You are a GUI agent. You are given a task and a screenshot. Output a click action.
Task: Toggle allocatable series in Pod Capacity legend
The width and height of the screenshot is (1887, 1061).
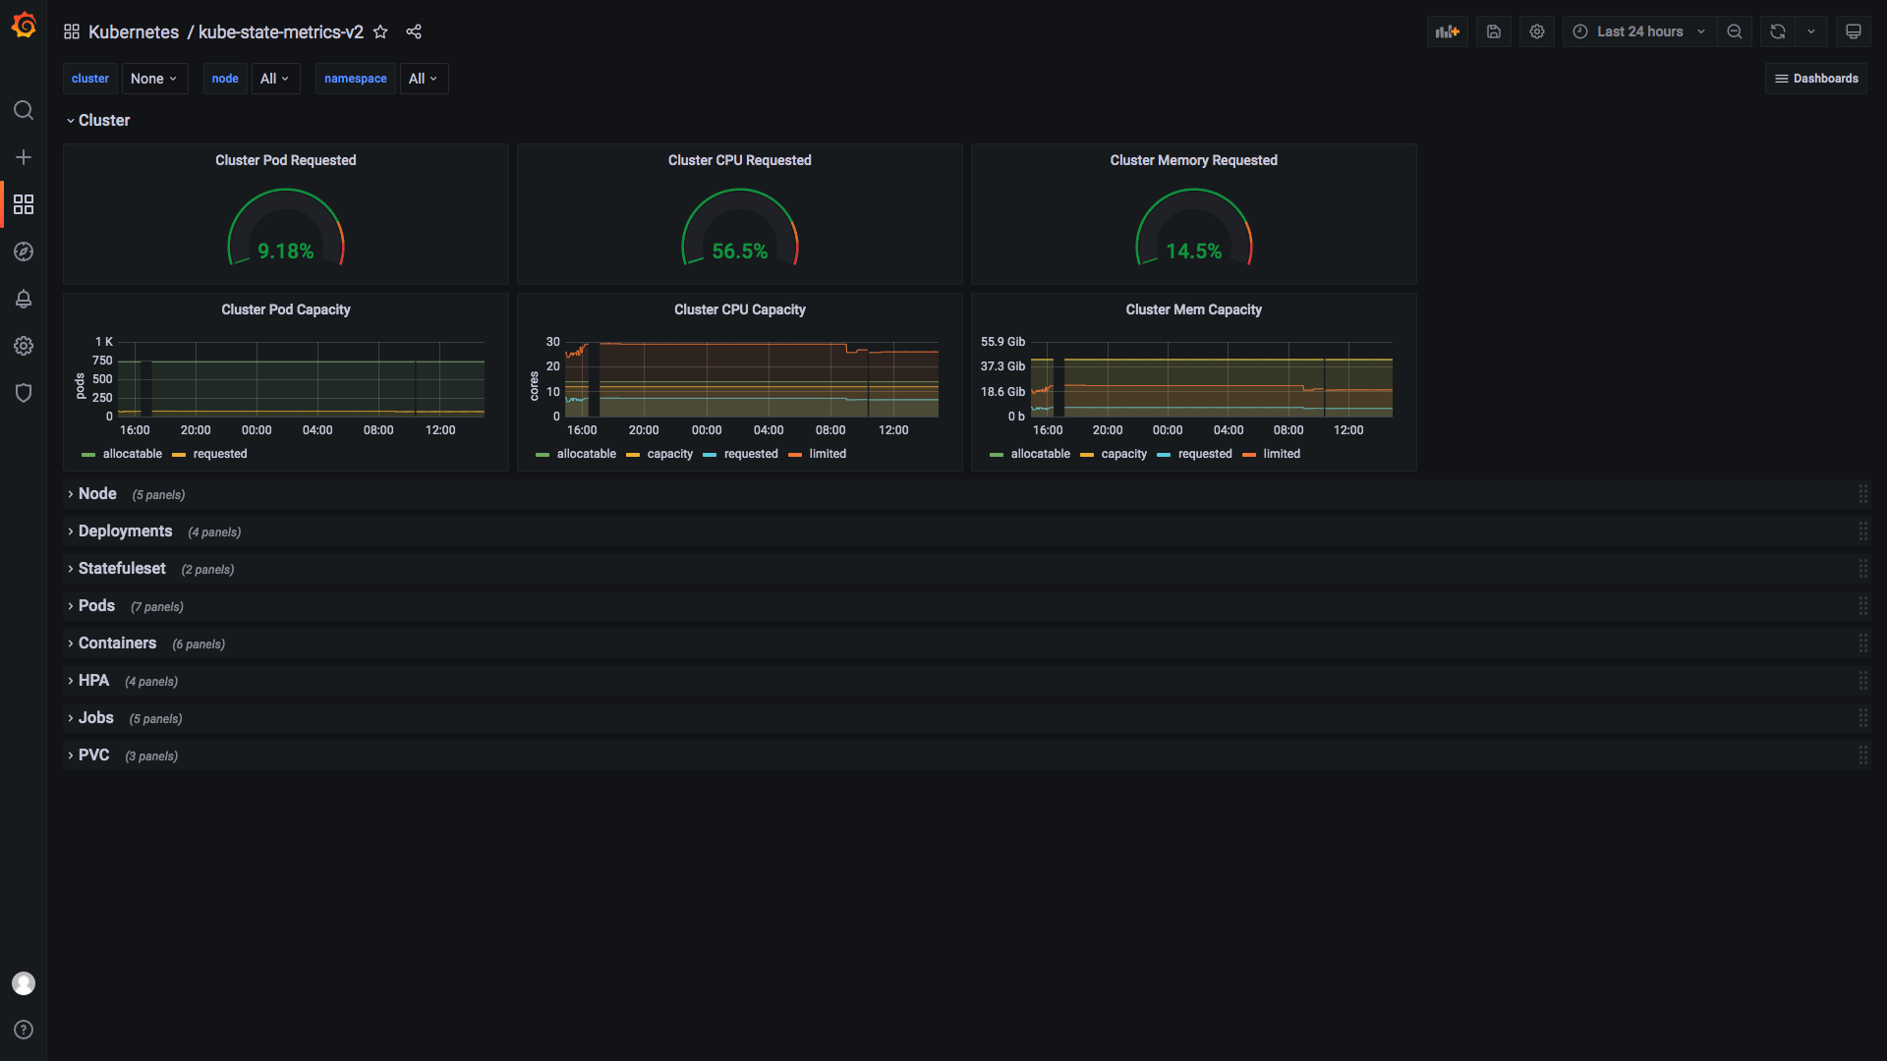[x=133, y=454]
